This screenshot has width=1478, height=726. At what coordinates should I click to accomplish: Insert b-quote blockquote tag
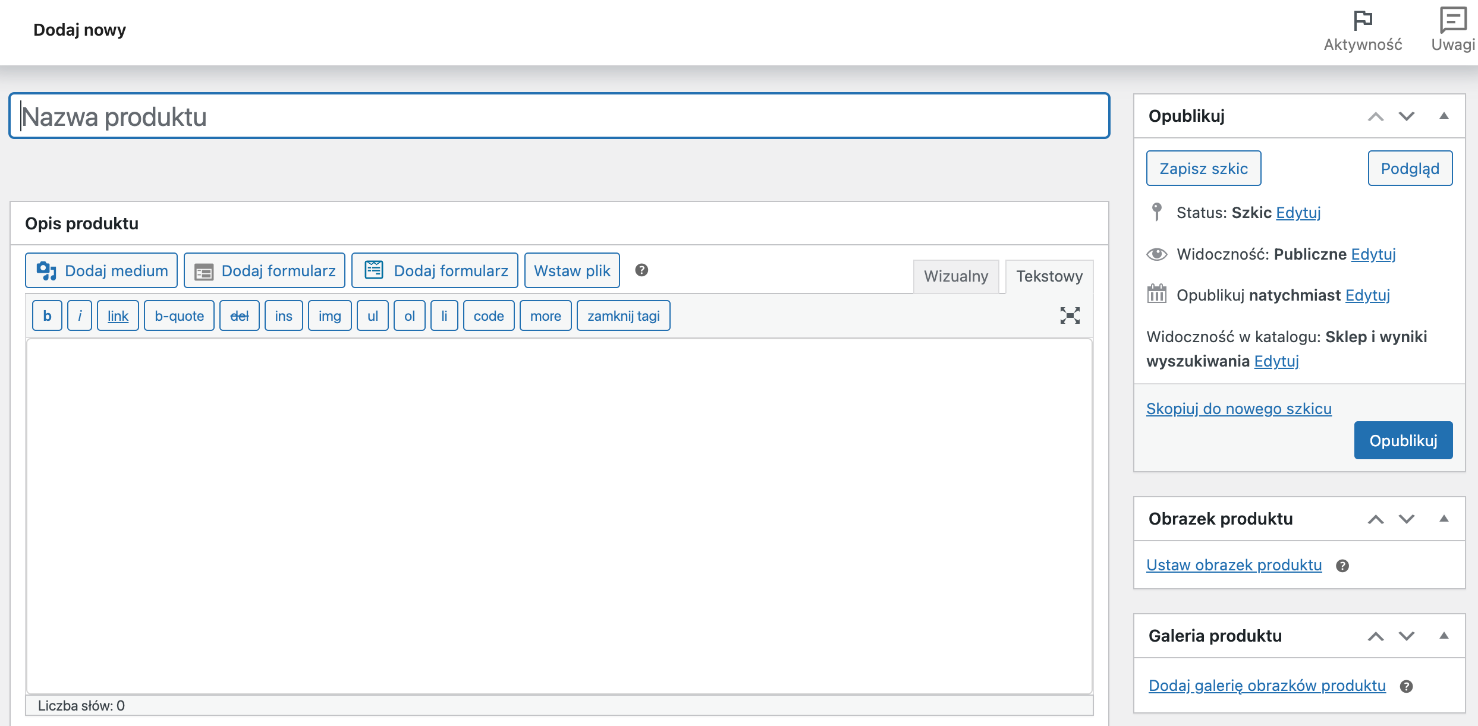click(x=179, y=315)
